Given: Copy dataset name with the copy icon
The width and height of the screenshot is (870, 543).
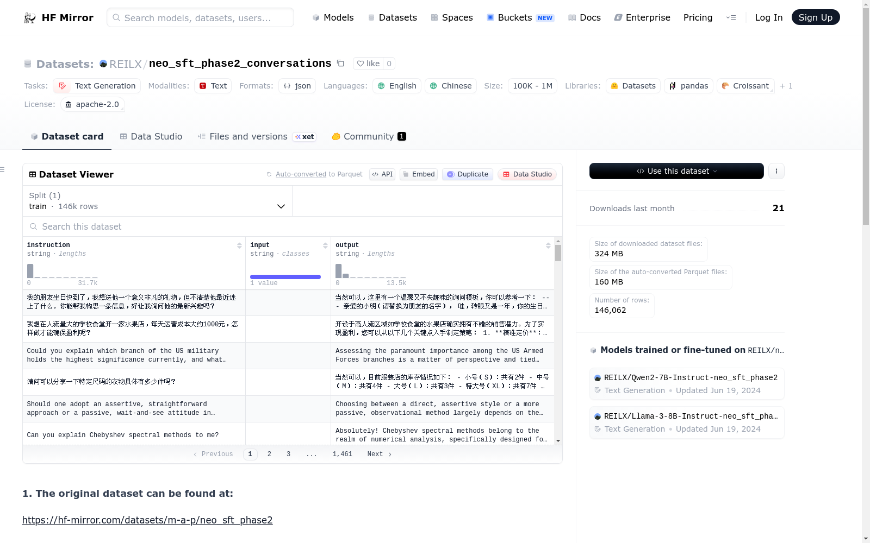Looking at the screenshot, I should (x=340, y=63).
